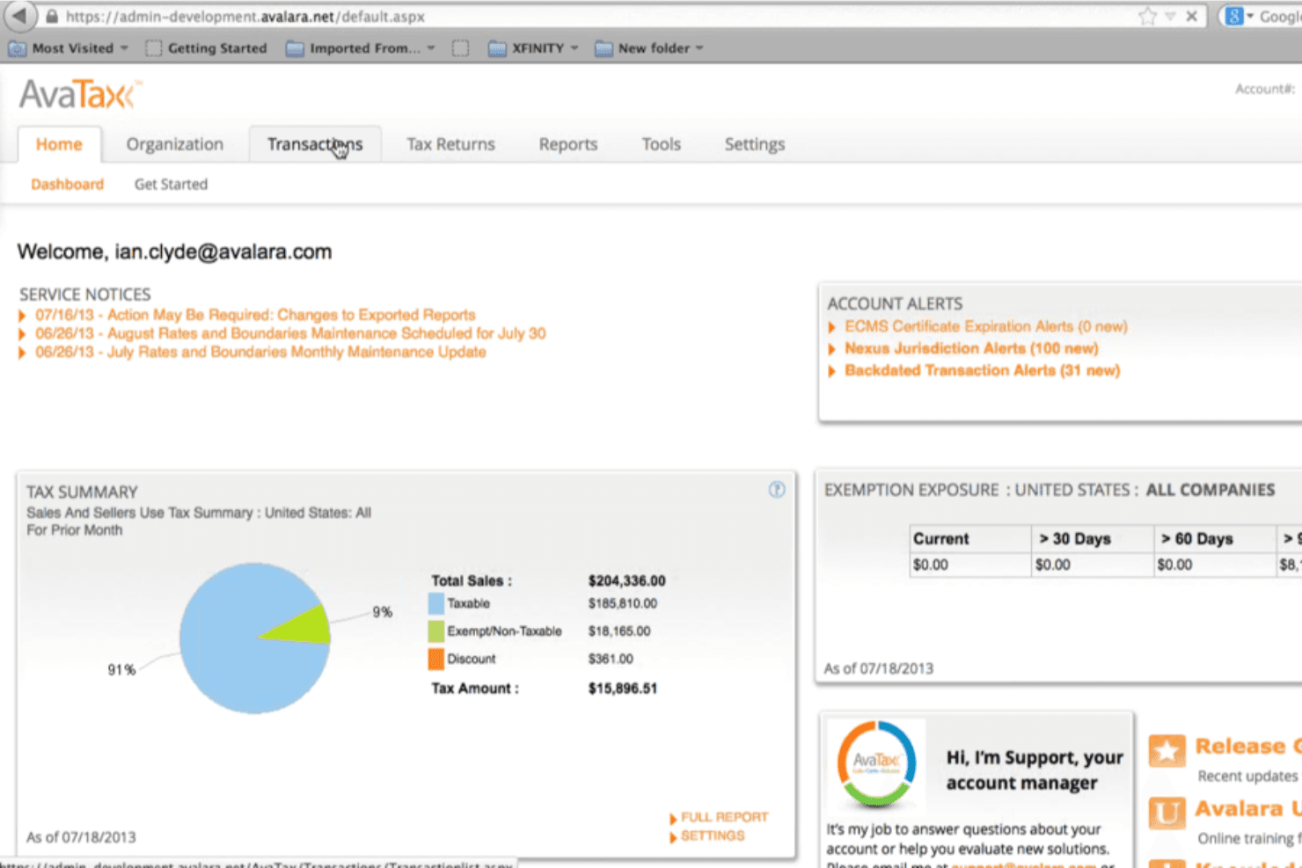1302x868 pixels.
Task: Click the Total Sales $204,336.00 value
Action: (x=627, y=580)
